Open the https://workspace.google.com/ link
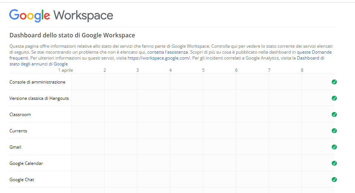This screenshot has height=193, width=355. point(159,58)
